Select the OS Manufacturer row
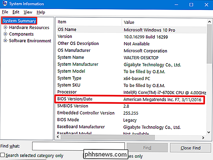Image resolution: width=213 pixels, height=160 pixels. tap(132, 50)
